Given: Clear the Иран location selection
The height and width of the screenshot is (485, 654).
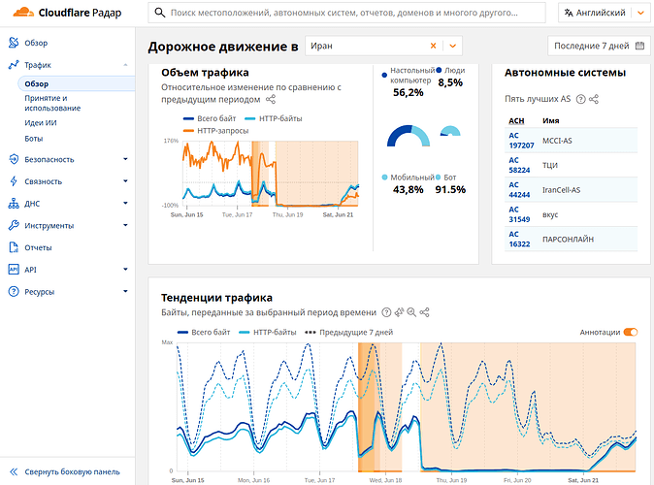Looking at the screenshot, I should [x=433, y=46].
